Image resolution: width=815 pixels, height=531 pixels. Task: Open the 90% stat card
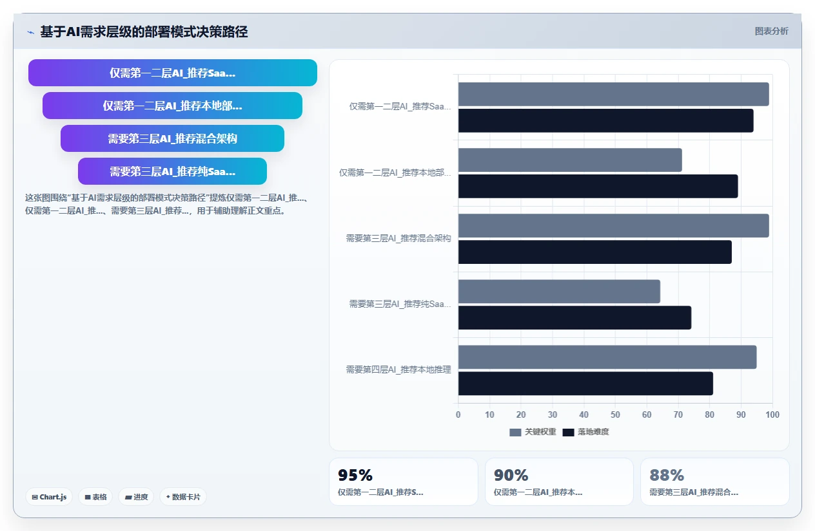[x=559, y=481]
